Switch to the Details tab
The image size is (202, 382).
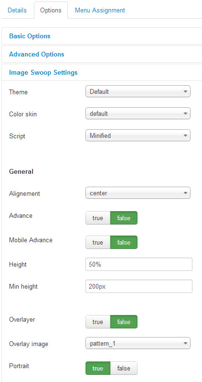17,11
